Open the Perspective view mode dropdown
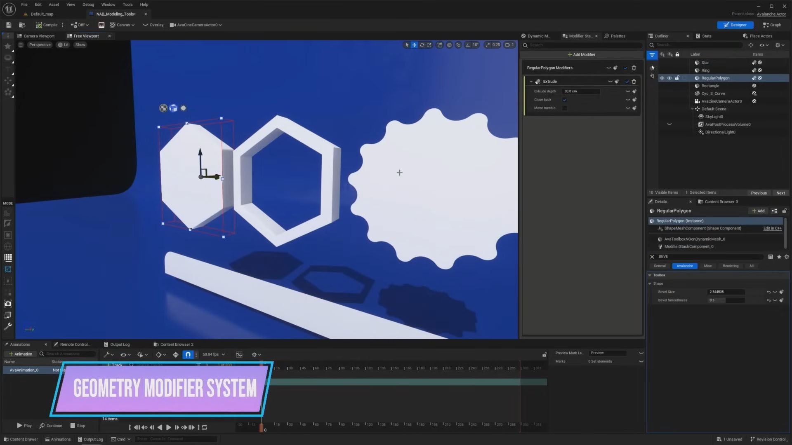Viewport: 792px width, 445px height. pyautogui.click(x=40, y=44)
